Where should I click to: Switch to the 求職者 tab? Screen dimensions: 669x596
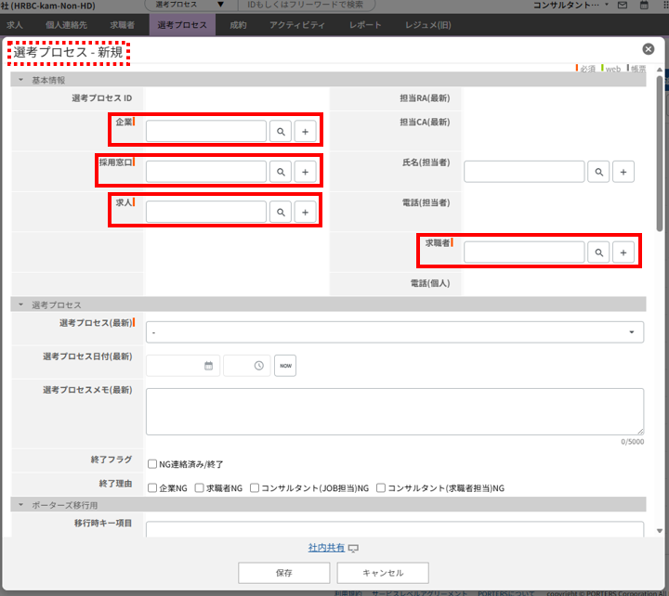point(122,25)
